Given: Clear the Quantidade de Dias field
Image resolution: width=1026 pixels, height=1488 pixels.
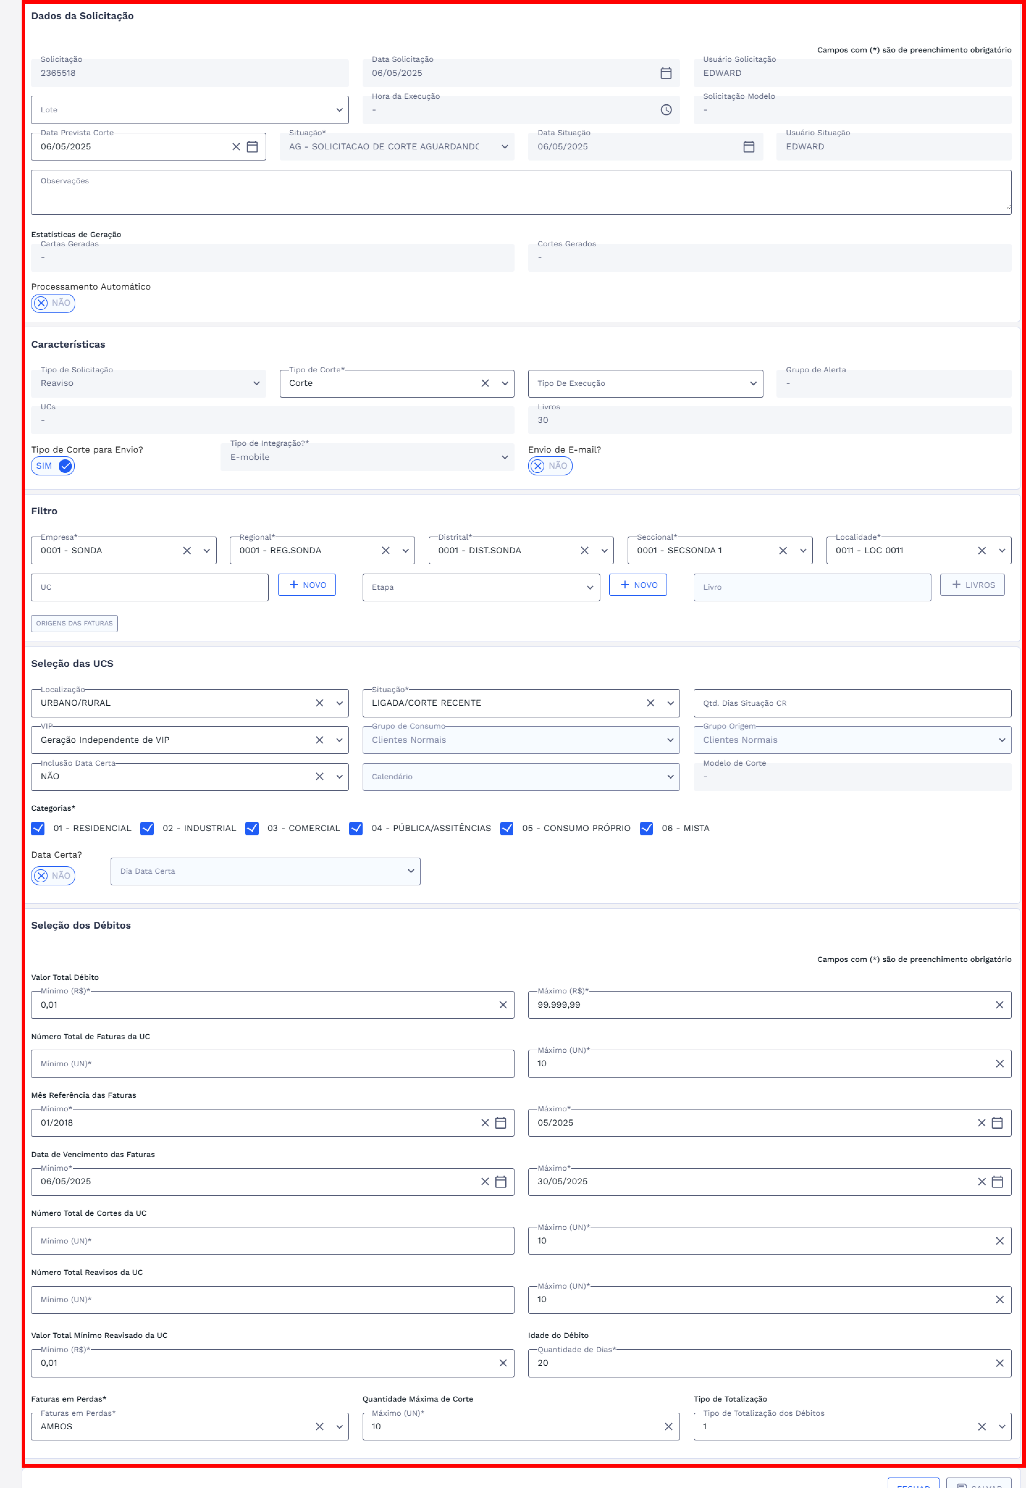Looking at the screenshot, I should tap(1000, 1363).
